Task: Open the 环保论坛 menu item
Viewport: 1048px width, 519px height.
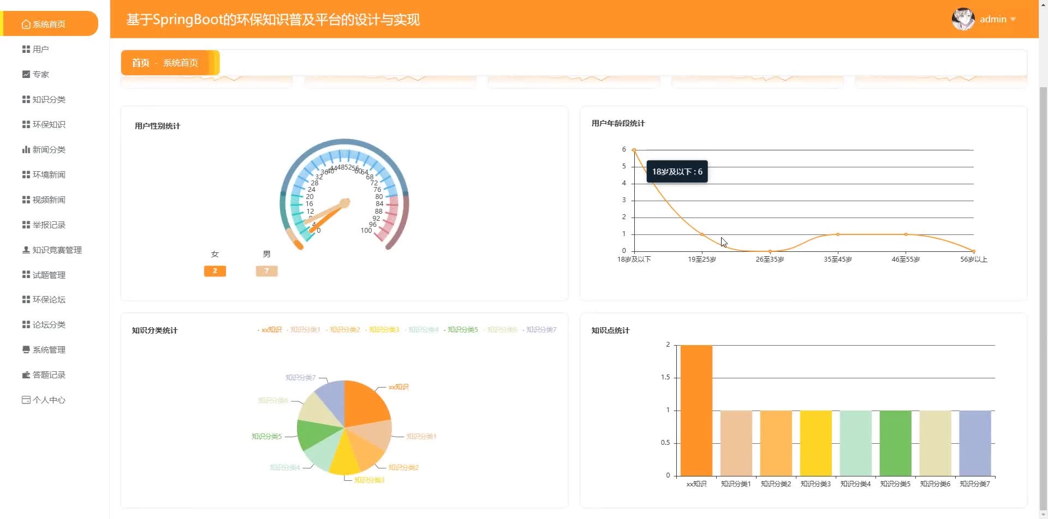Action: coord(49,299)
